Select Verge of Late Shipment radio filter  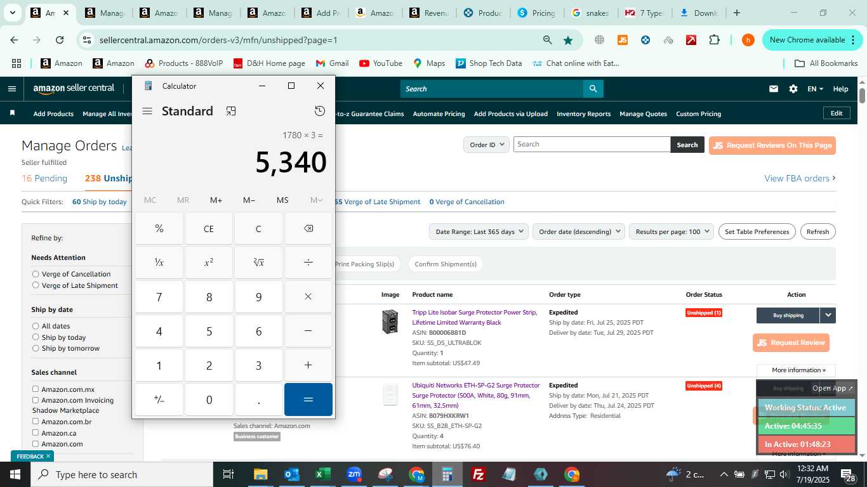pos(36,285)
